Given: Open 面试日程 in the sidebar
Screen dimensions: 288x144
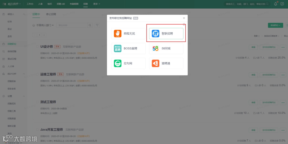Looking at the screenshot, I should pyautogui.click(x=12, y=59).
